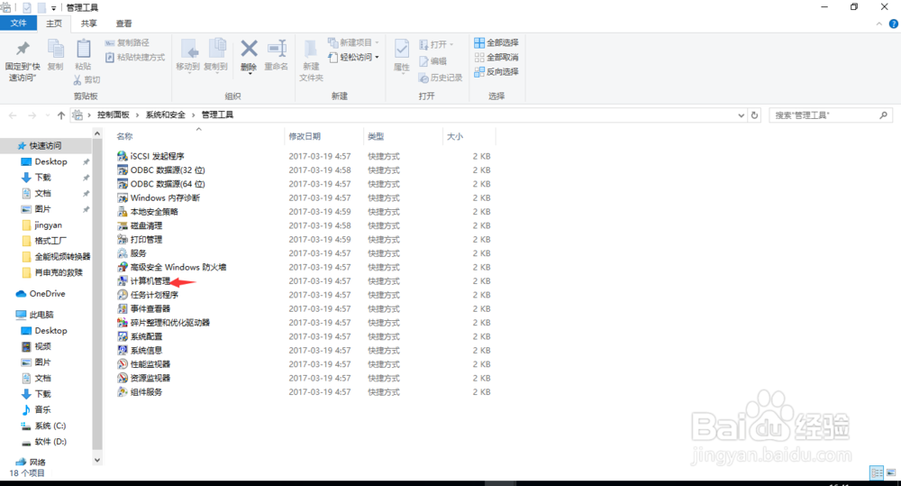This screenshot has height=486, width=901.
Task: Select This PC in navigation pane
Action: 35,315
